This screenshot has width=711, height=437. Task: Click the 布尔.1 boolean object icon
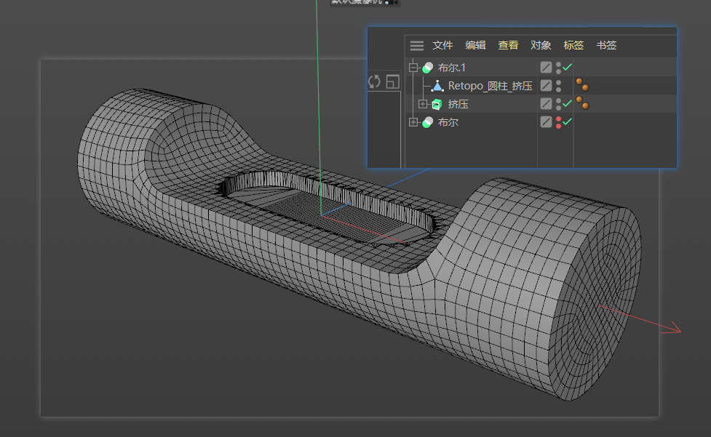[427, 68]
